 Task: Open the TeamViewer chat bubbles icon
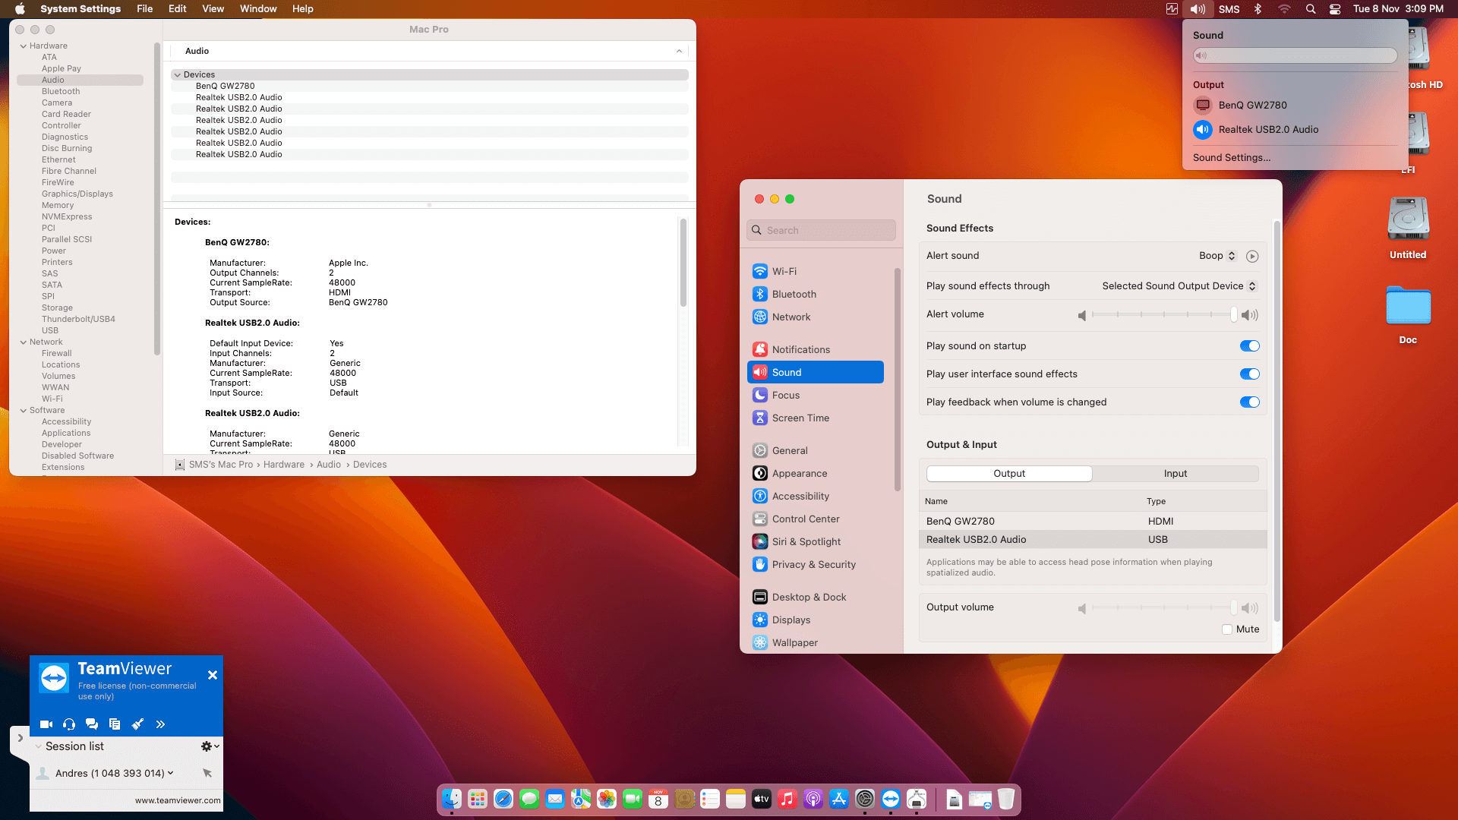click(x=92, y=724)
